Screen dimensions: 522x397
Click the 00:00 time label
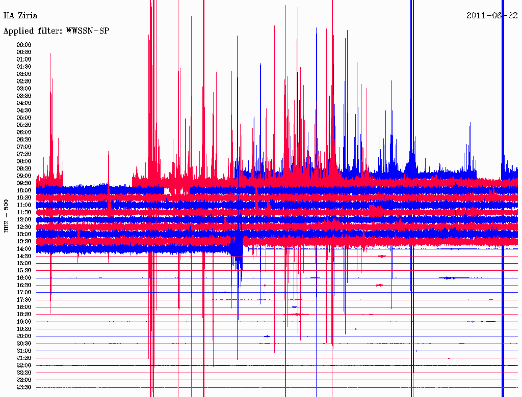(24, 45)
